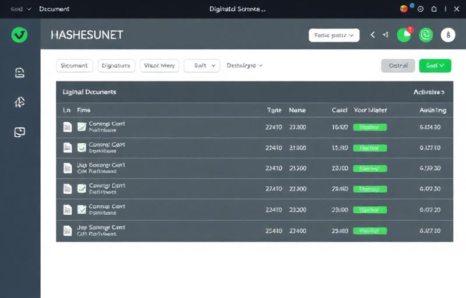Click the green status badge in the 23300 row

point(370,189)
